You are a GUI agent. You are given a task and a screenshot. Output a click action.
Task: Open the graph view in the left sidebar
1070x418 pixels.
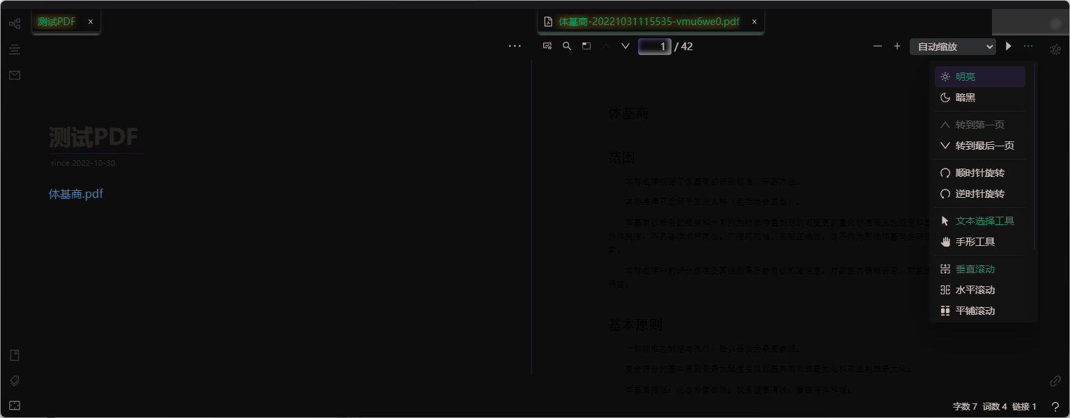click(15, 23)
